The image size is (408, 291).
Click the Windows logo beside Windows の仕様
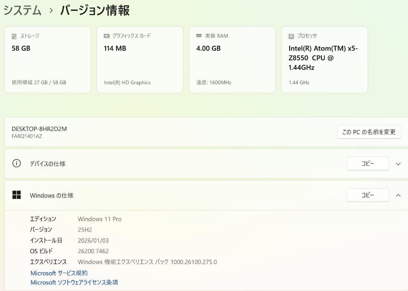[x=17, y=195]
